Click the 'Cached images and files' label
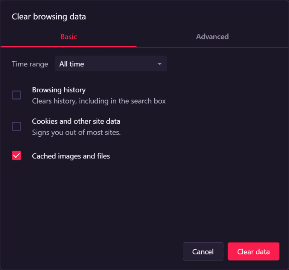Viewport: 289px width, 270px height. coord(71,156)
